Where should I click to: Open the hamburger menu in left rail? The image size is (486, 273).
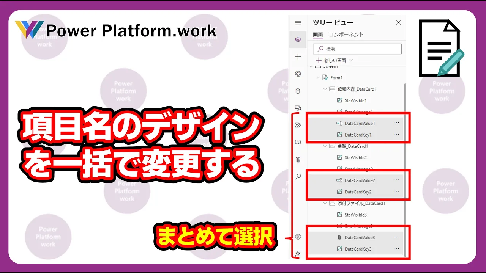[298, 23]
